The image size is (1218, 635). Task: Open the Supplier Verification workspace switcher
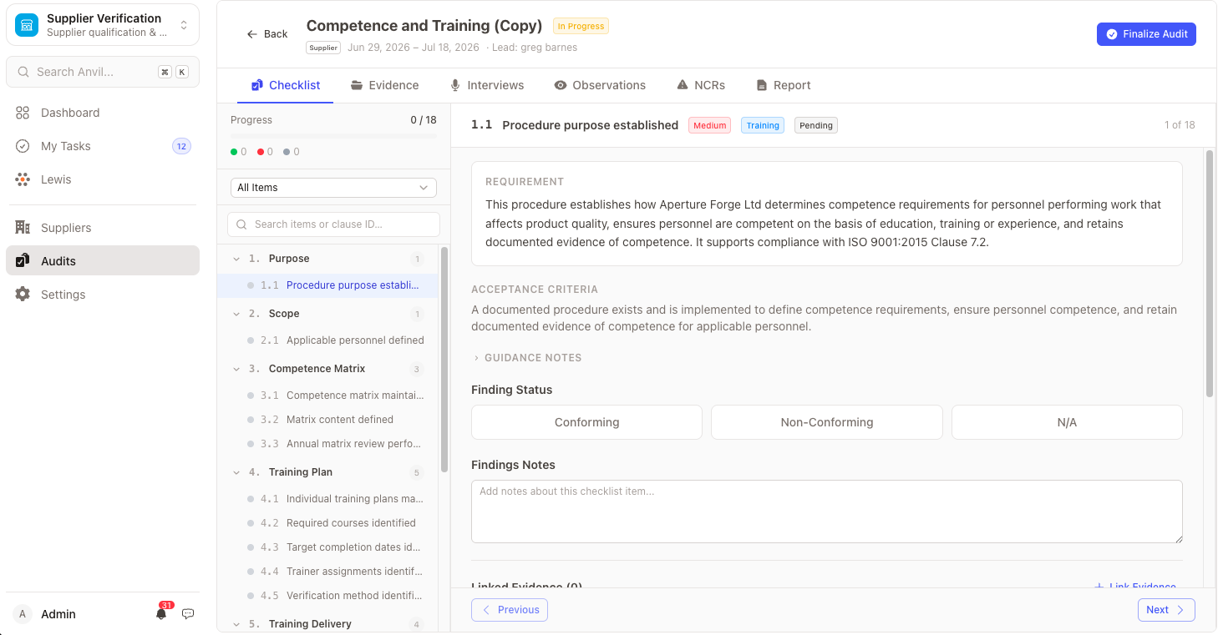point(103,25)
